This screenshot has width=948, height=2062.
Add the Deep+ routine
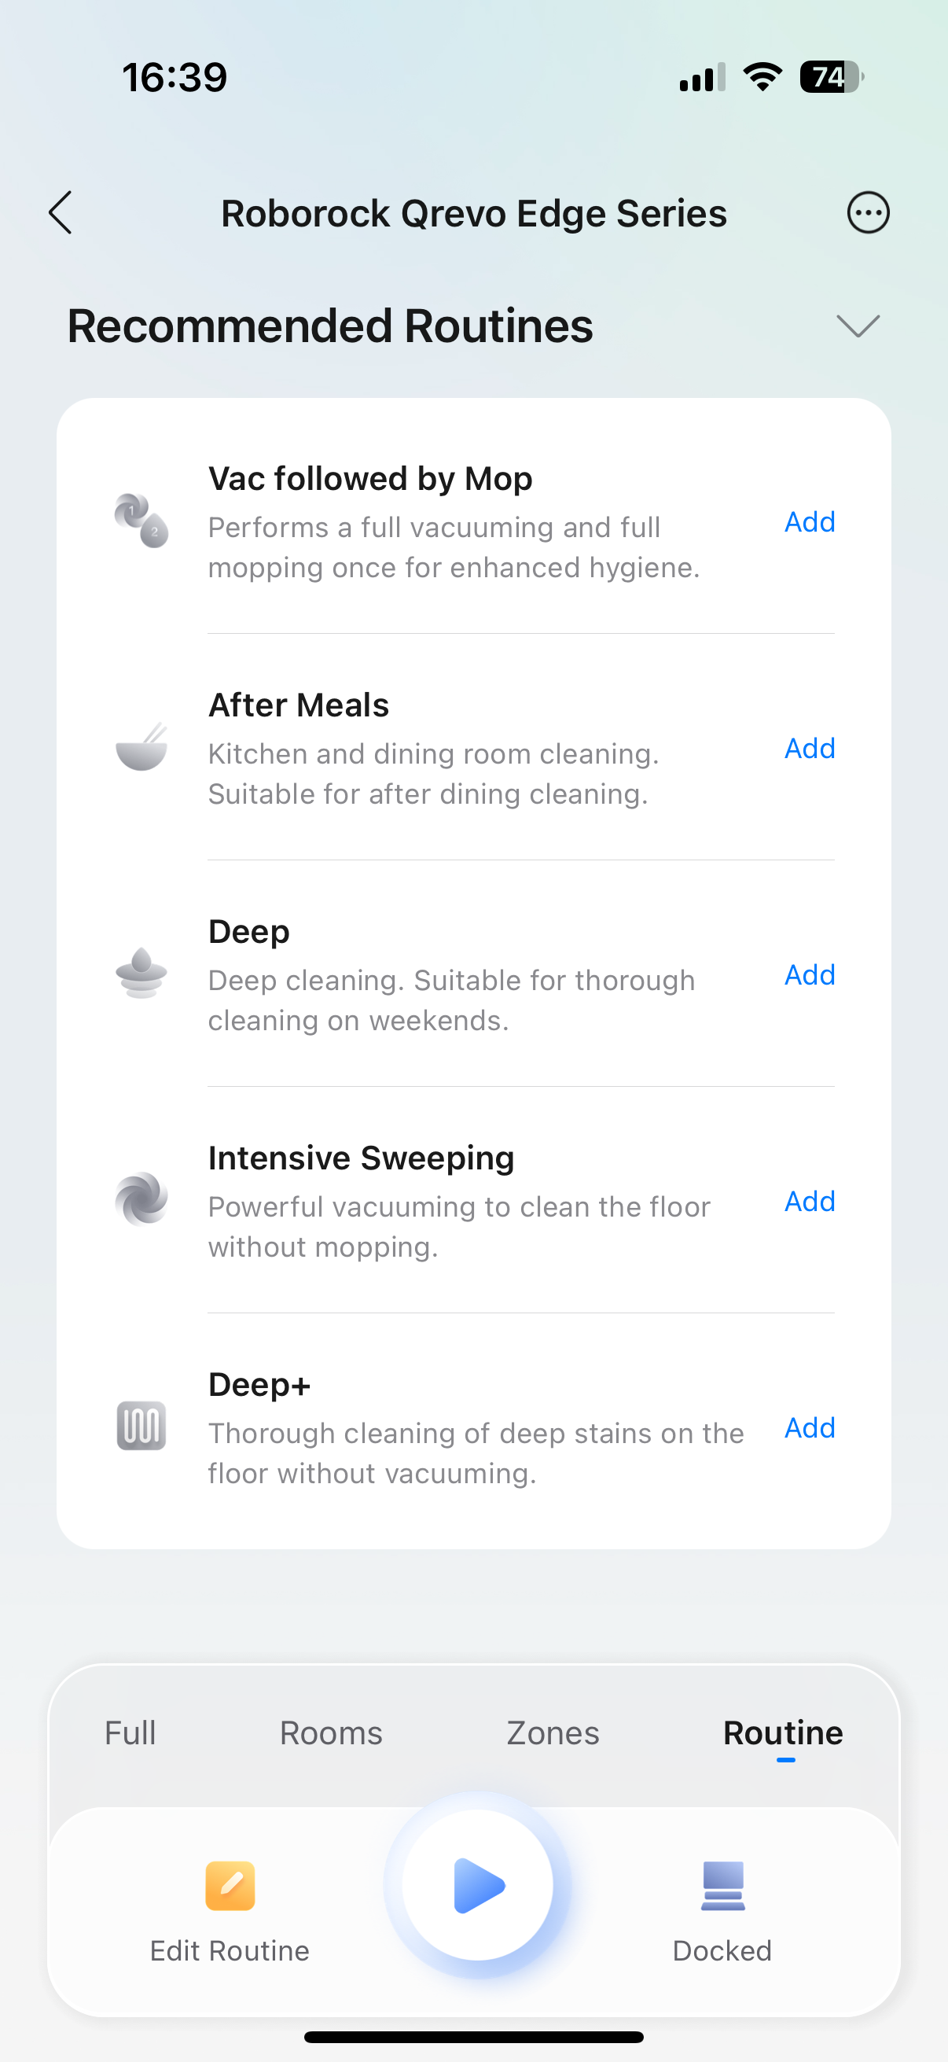[810, 1428]
